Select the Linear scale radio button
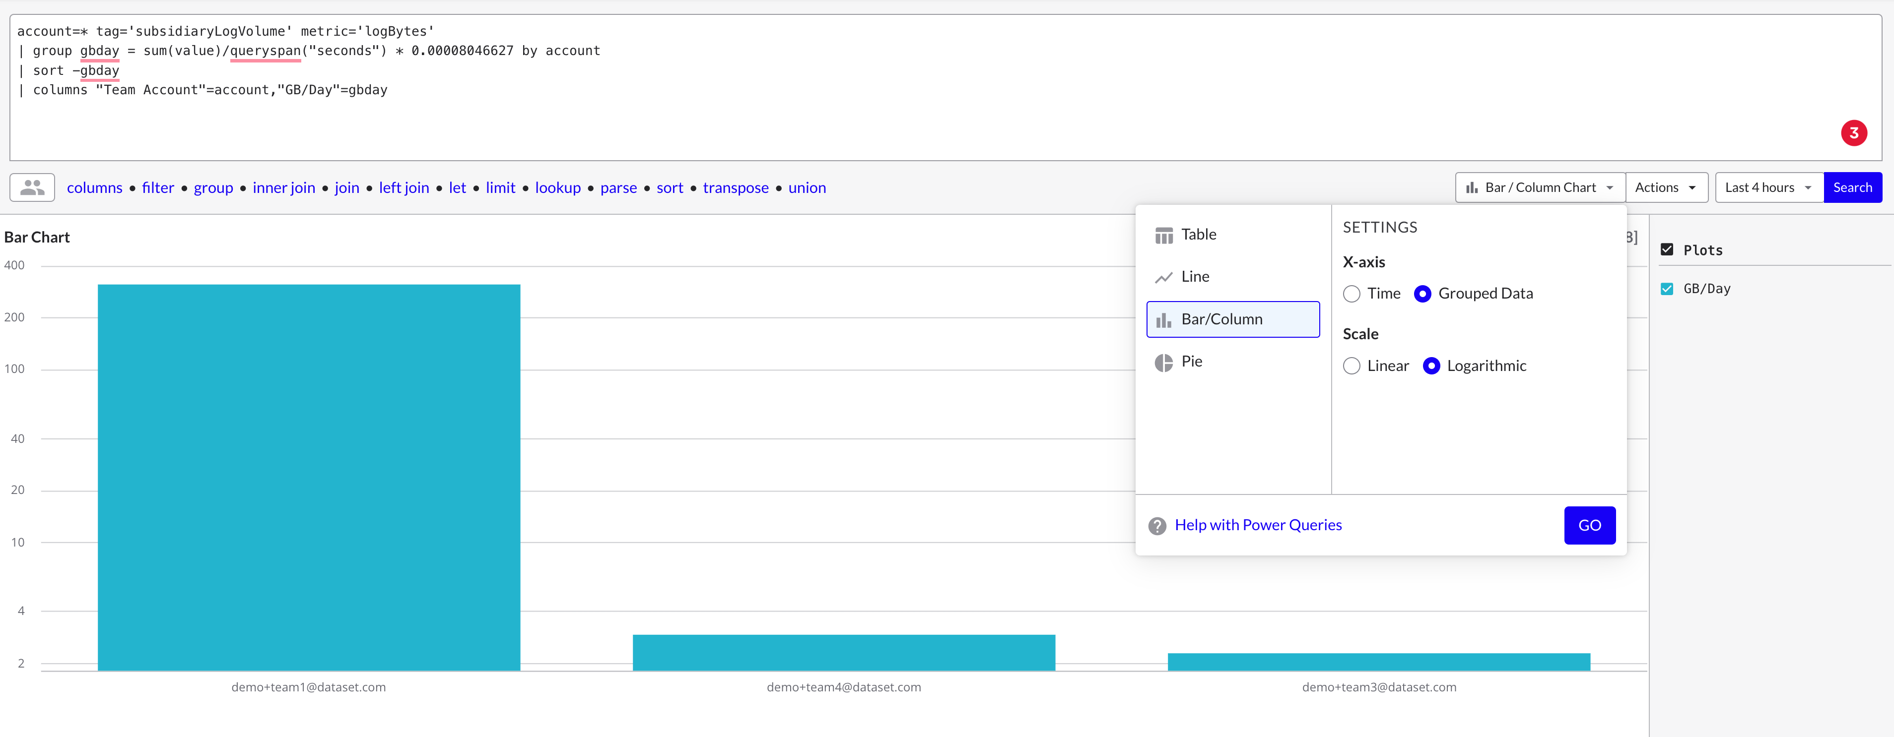The image size is (1894, 737). coord(1352,366)
